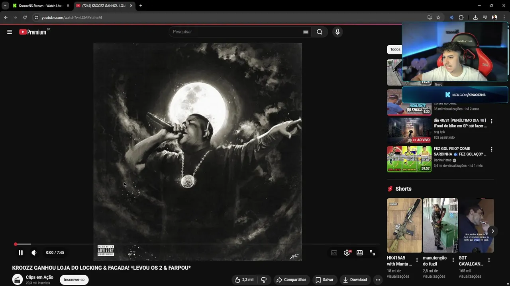Open browser profile avatar
Image resolution: width=510 pixels, height=286 pixels.
[494, 17]
